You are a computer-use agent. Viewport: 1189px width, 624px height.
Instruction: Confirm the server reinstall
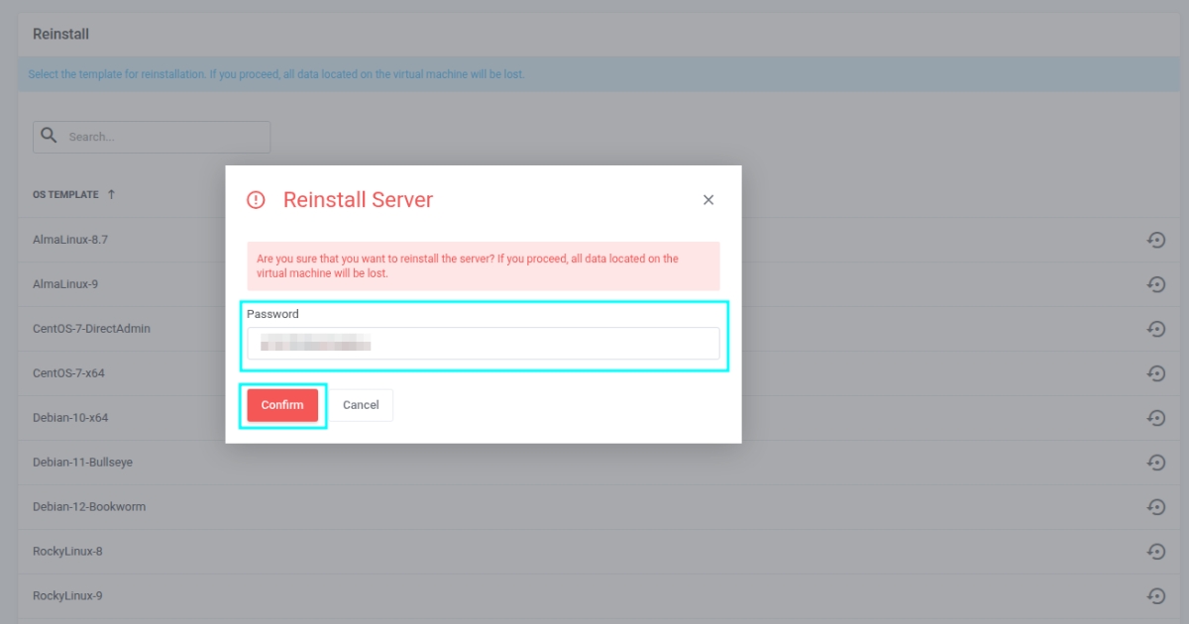[x=282, y=405]
